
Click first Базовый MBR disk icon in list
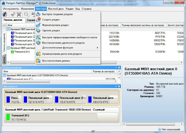coord(8,29)
